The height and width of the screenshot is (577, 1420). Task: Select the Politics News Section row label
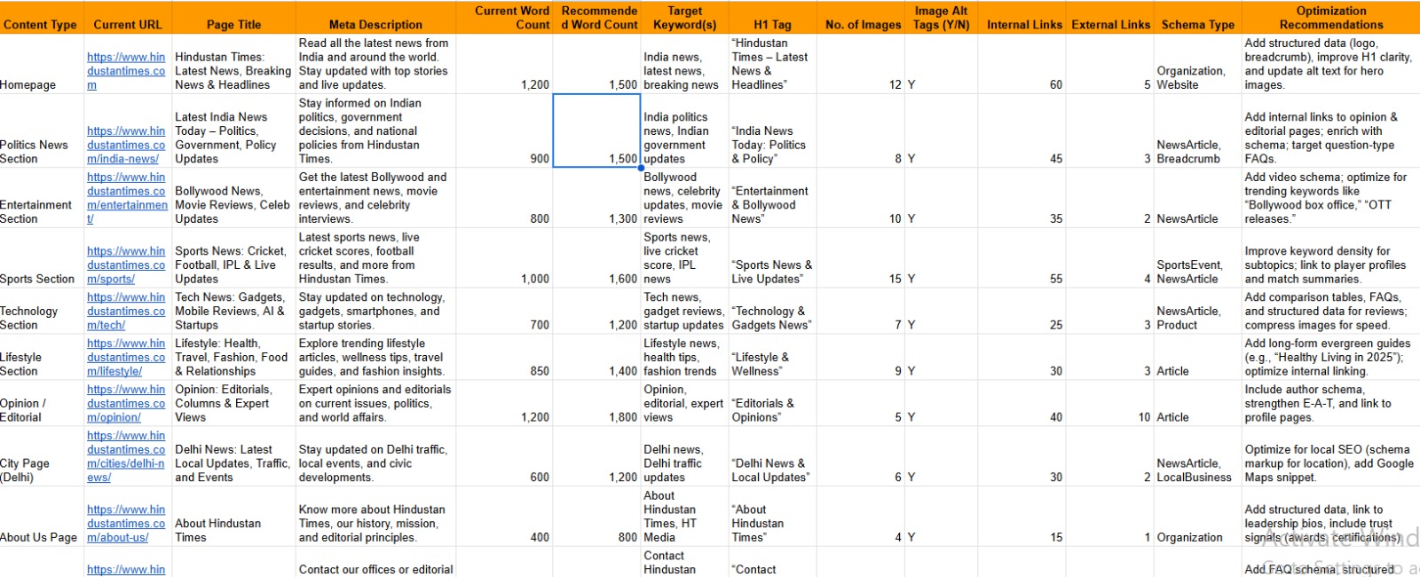point(35,152)
